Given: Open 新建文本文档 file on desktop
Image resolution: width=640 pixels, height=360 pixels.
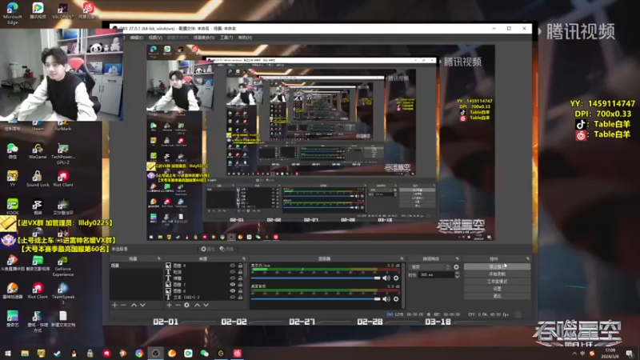Looking at the screenshot, I should pyautogui.click(x=63, y=318).
